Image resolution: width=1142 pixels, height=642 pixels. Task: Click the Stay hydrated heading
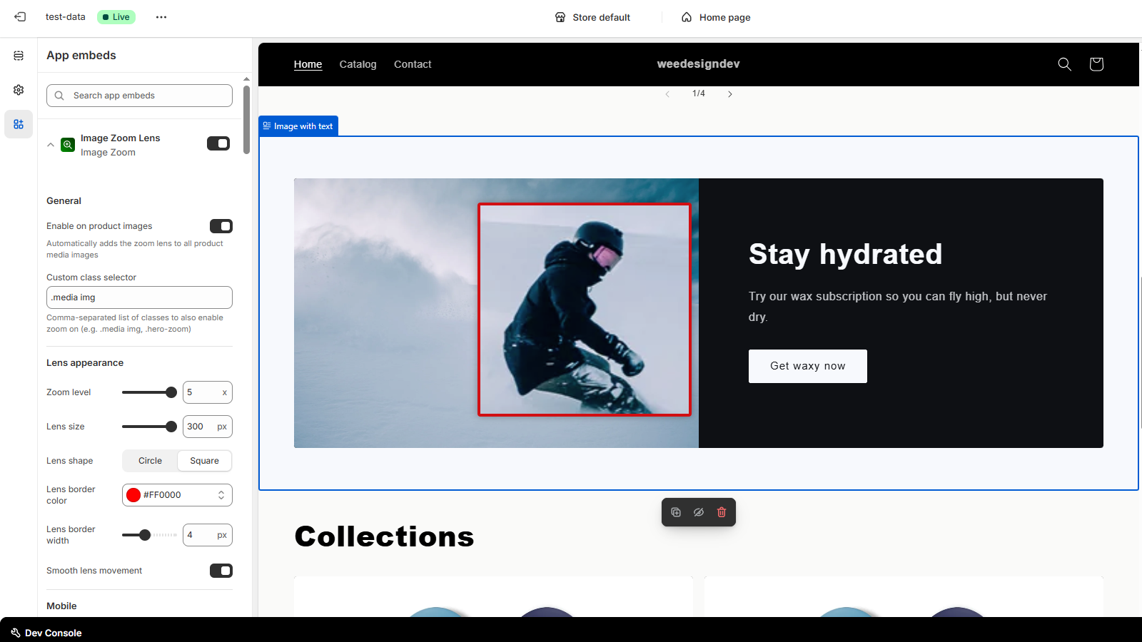pyautogui.click(x=845, y=254)
